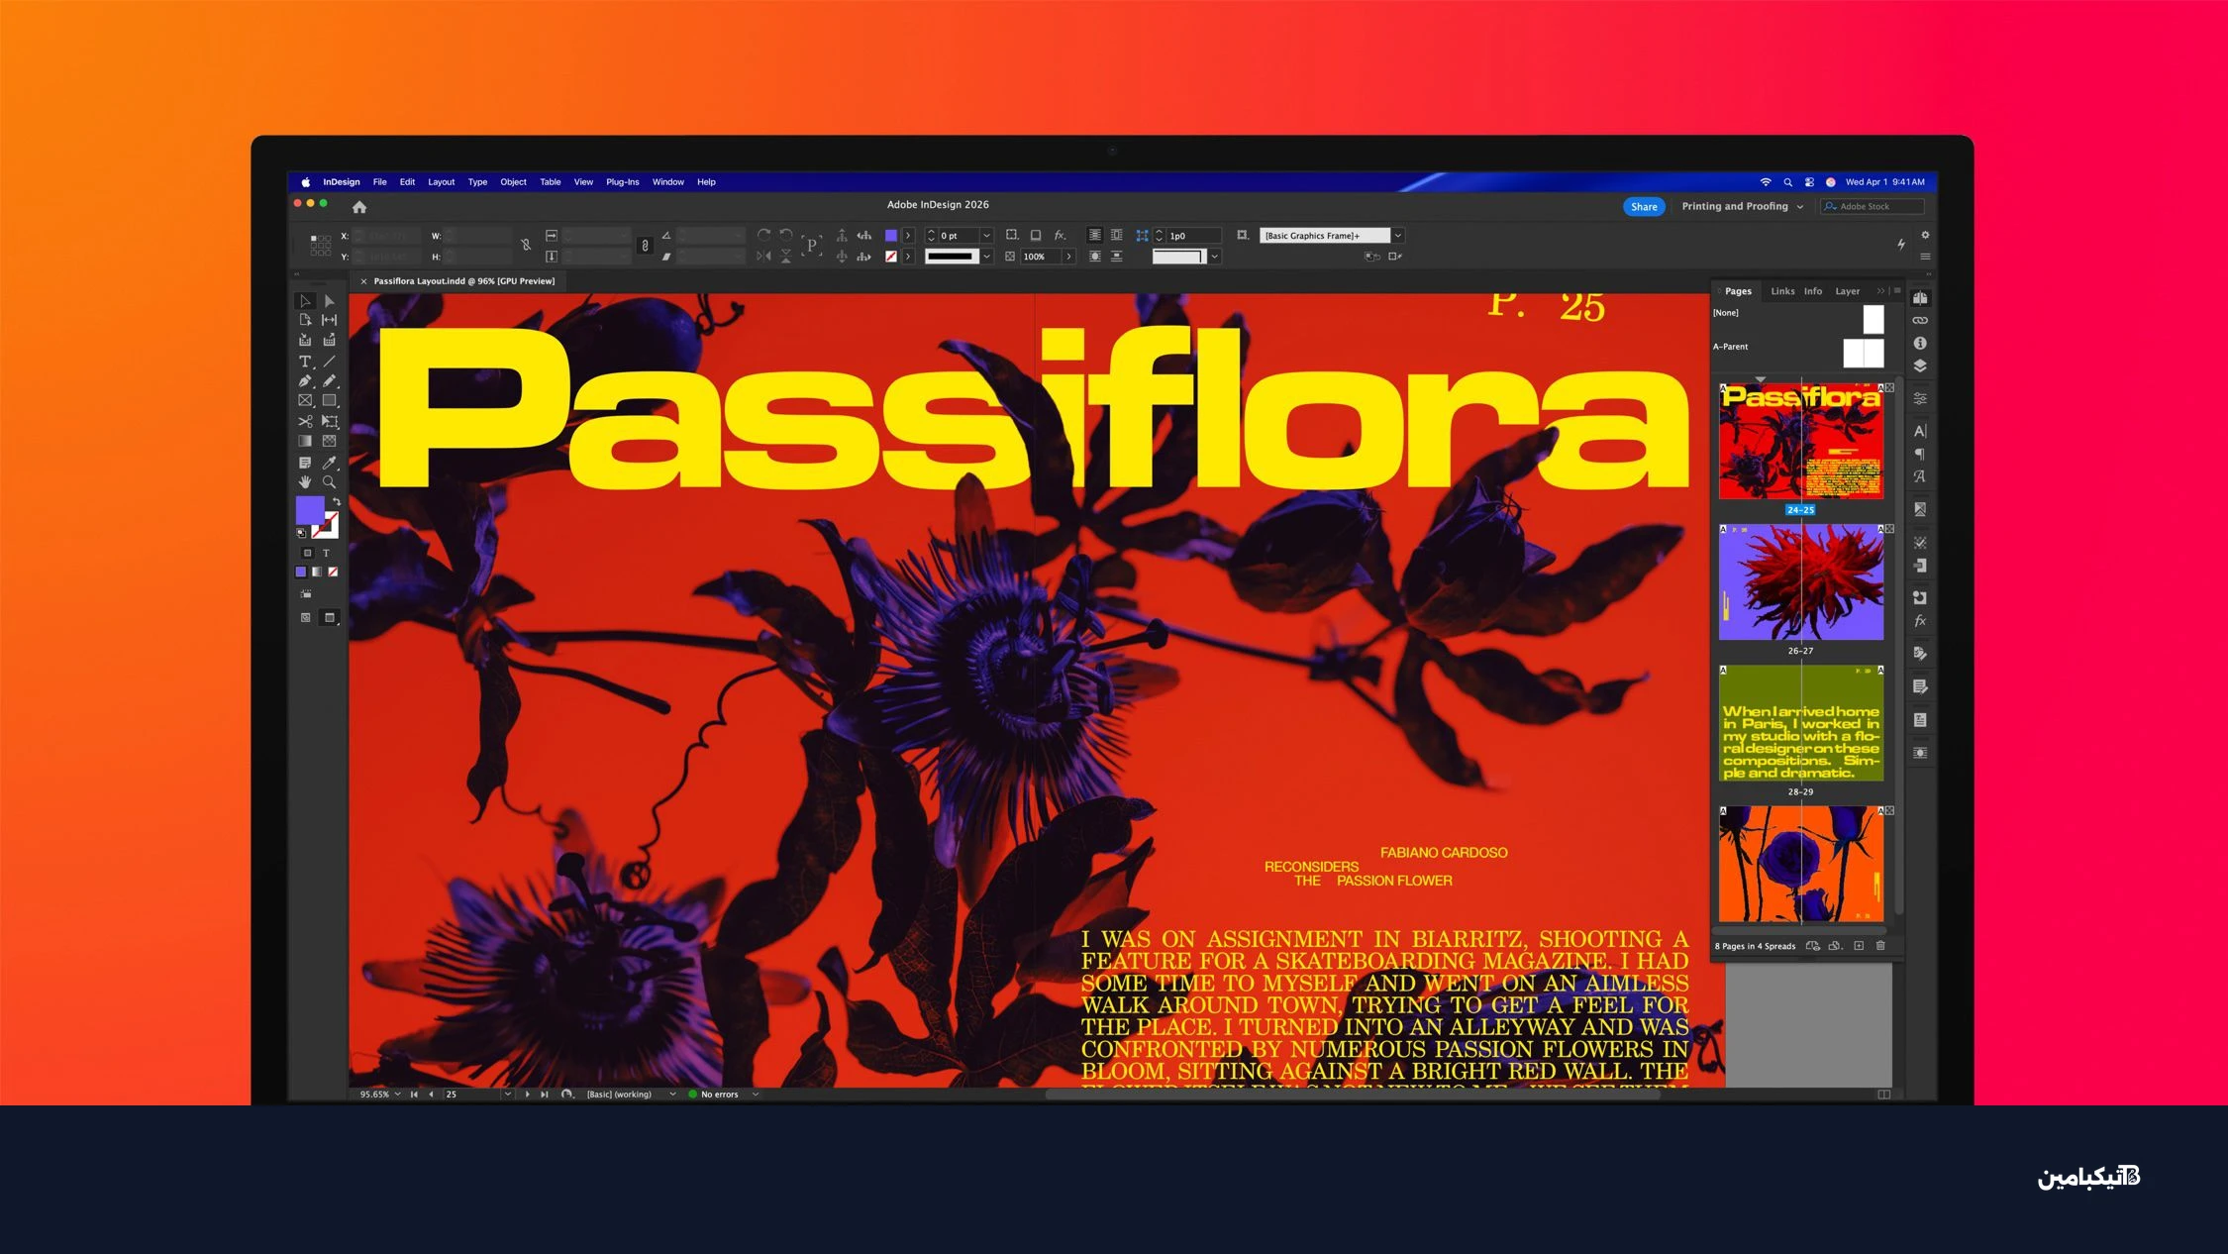The image size is (2228, 1254).
Task: Open the Effects fx panel icon
Action: [x=1919, y=621]
